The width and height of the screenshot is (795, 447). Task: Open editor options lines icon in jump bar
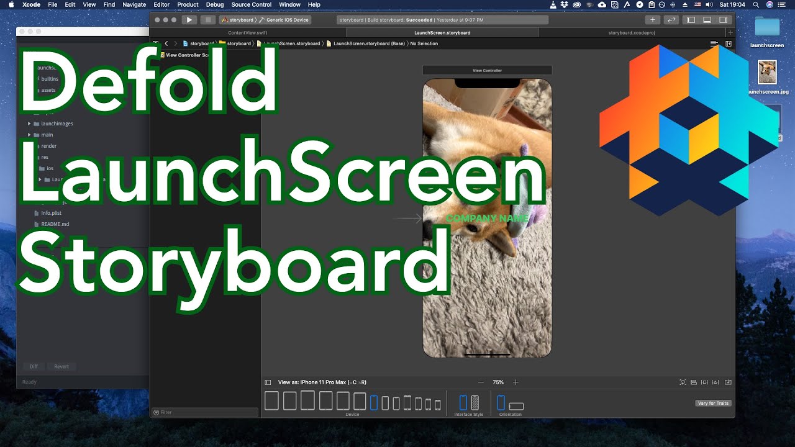pos(714,43)
